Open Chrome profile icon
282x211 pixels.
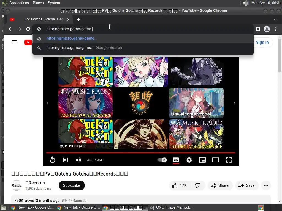[267, 29]
